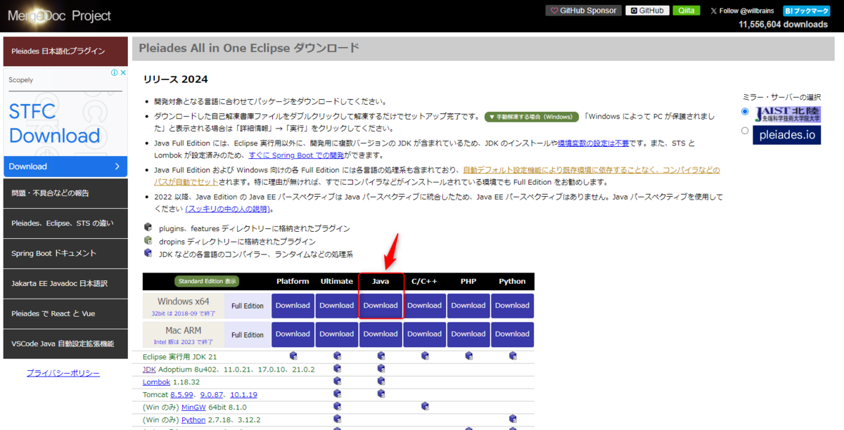844x430 pixels.
Task: Click the JDK Adoptium row icon under Java
Action: point(381,368)
